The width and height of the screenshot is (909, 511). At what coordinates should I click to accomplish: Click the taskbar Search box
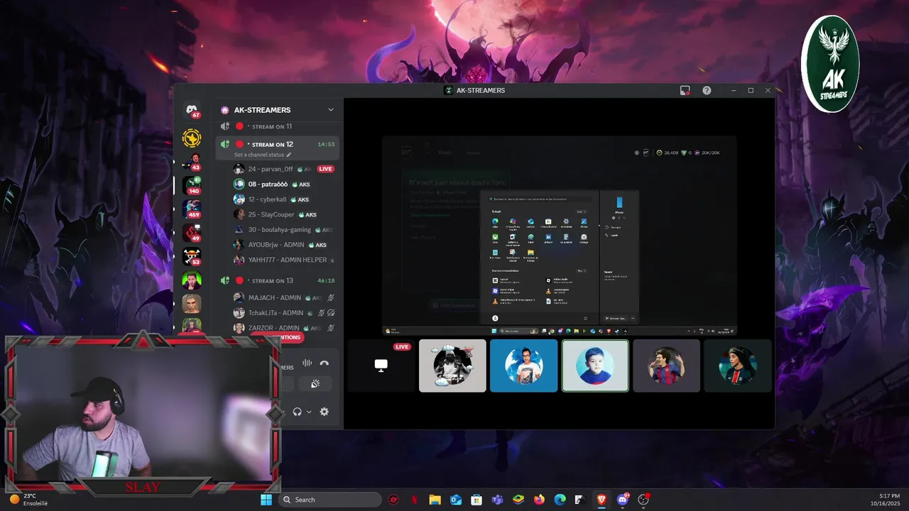(330, 500)
